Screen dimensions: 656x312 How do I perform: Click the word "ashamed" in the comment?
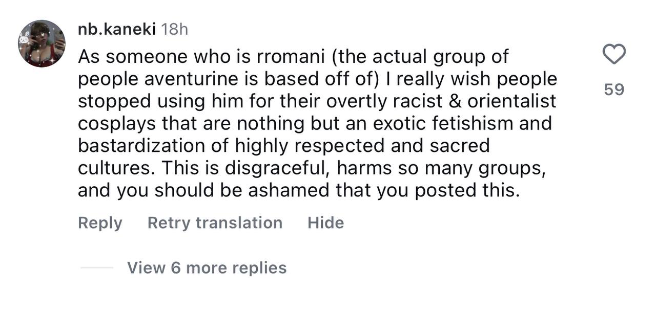(289, 190)
